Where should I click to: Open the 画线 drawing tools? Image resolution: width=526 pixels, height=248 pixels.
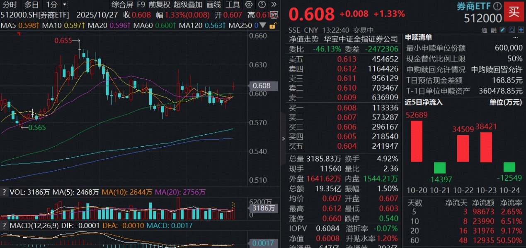(214, 5)
